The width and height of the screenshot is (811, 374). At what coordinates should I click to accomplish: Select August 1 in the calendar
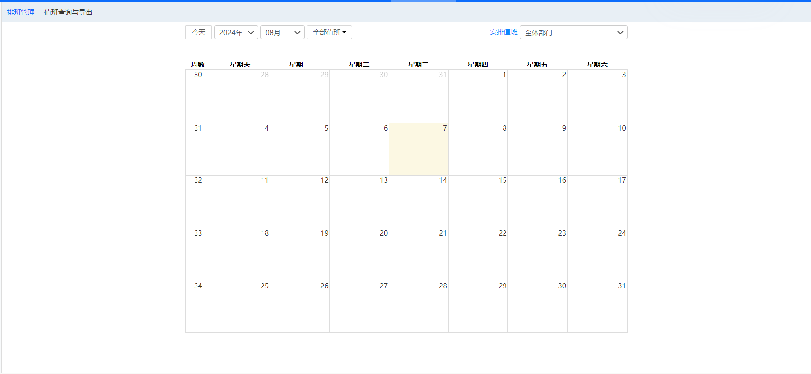[x=478, y=96]
